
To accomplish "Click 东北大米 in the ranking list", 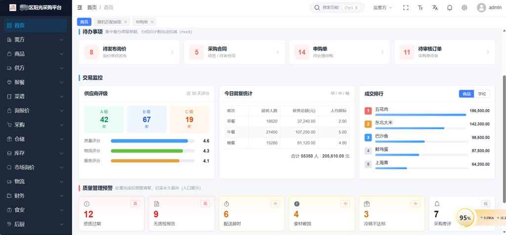I will point(384,123).
